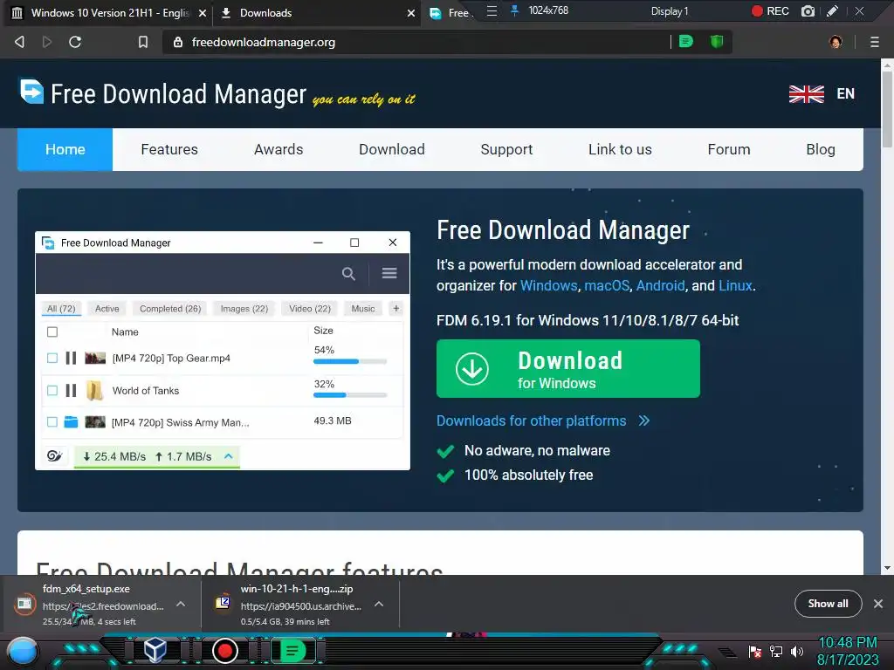Close the downloads bar with the X
Screen dimensions: 894x670
(878, 604)
